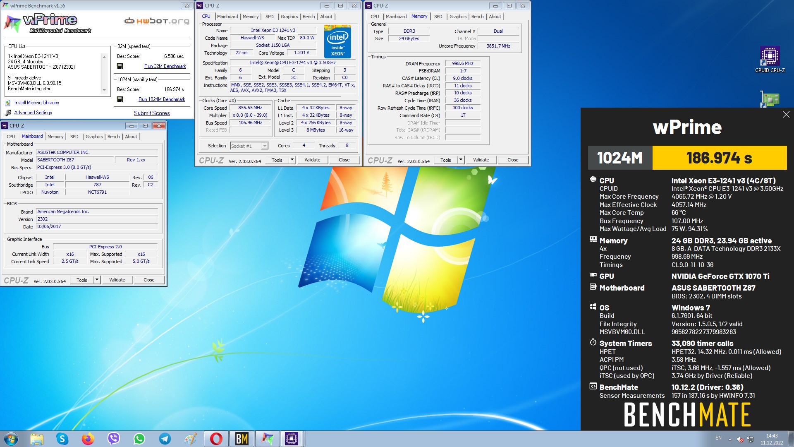This screenshot has width=794, height=447.
Task: Close the BenchMate wPrime result panel
Action: click(786, 115)
